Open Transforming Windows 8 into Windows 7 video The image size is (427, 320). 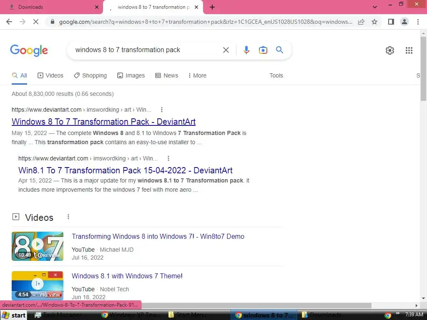[158, 237]
